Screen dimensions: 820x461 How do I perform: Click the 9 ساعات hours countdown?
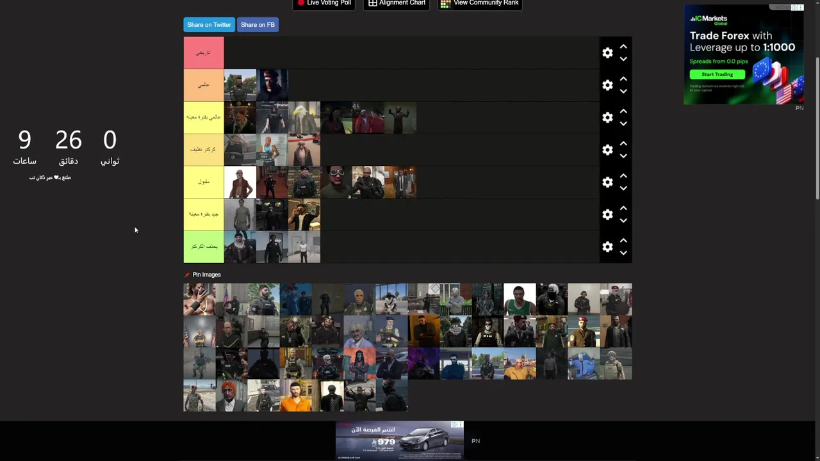tap(24, 147)
